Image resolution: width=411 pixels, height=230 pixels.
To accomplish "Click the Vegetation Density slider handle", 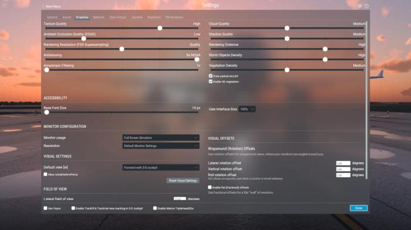I will [x=287, y=70].
